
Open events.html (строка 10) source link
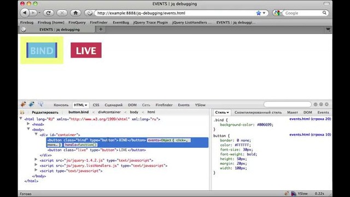pyautogui.click(x=310, y=135)
